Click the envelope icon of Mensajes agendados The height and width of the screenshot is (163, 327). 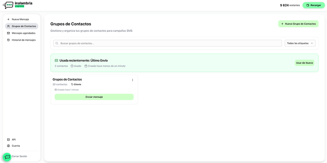pyautogui.click(x=8, y=33)
